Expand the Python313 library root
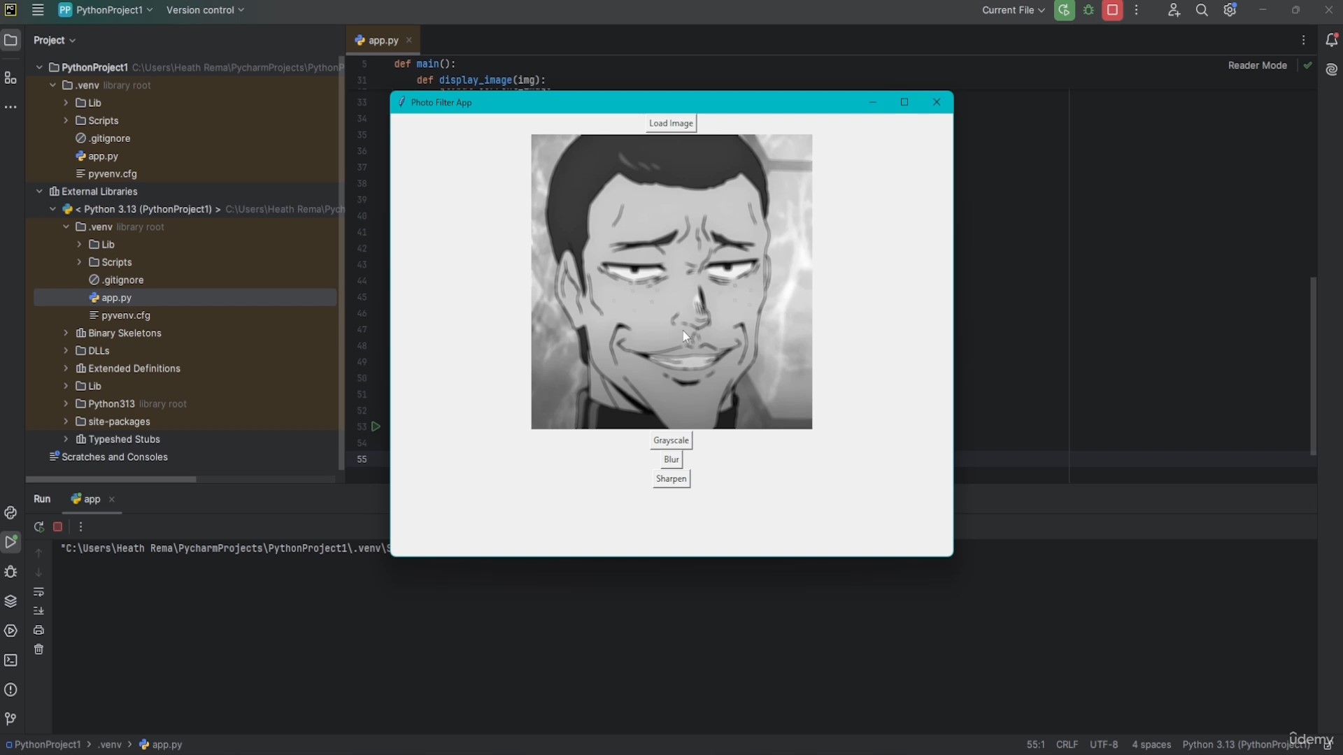Viewport: 1343px width, 755px height. pos(66,403)
